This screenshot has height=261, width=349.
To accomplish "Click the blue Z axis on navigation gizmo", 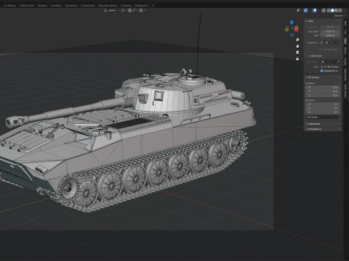I will tap(292, 22).
